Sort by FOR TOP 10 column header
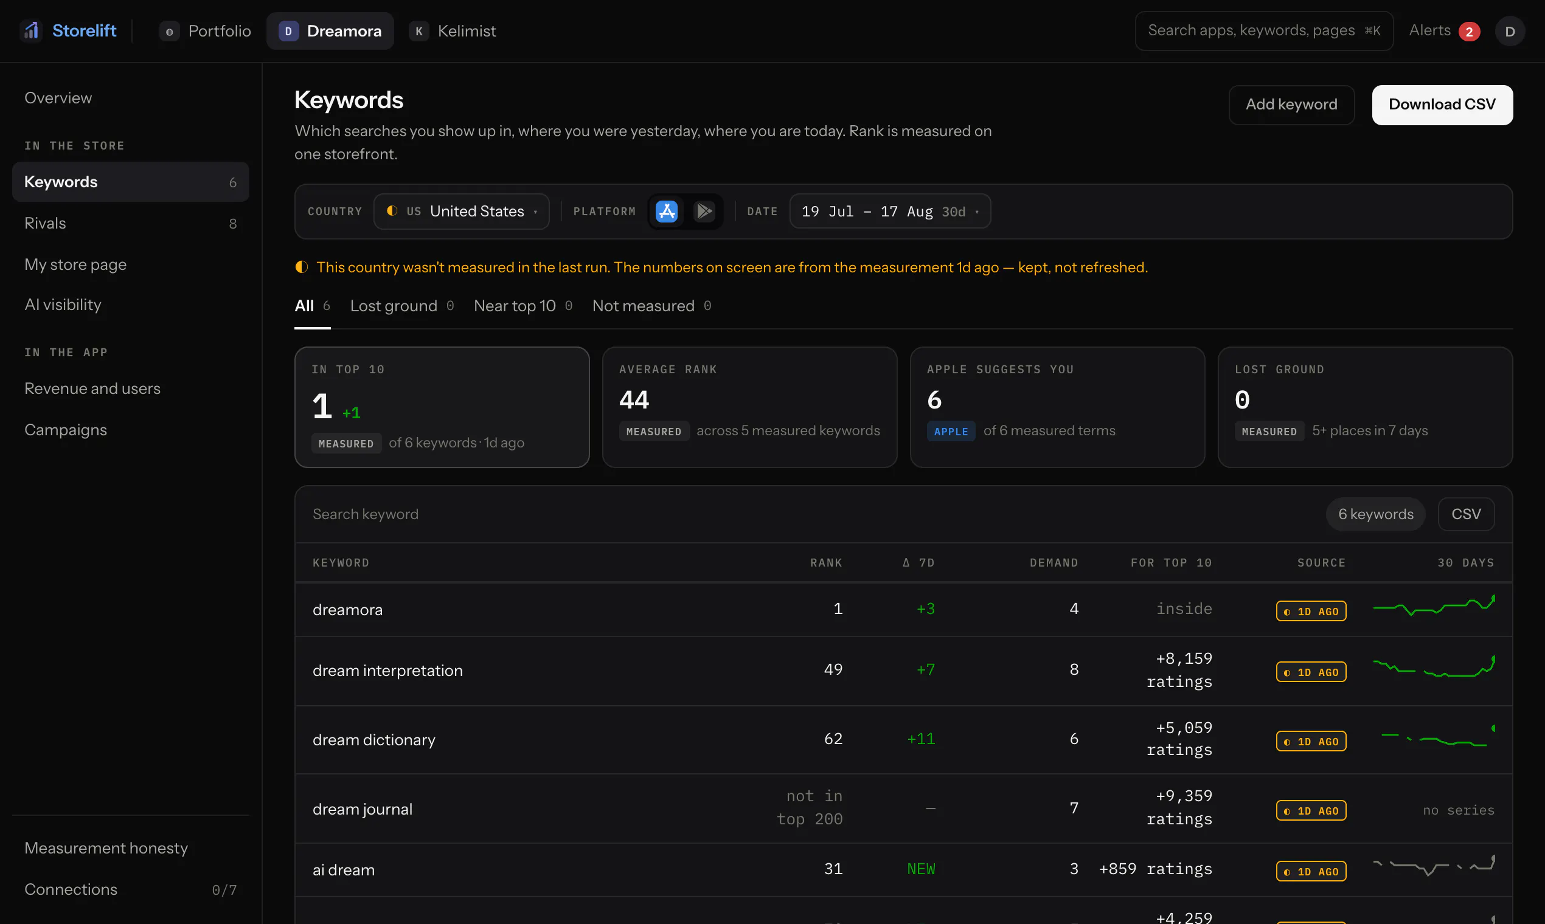Viewport: 1545px width, 924px height. pyautogui.click(x=1171, y=563)
